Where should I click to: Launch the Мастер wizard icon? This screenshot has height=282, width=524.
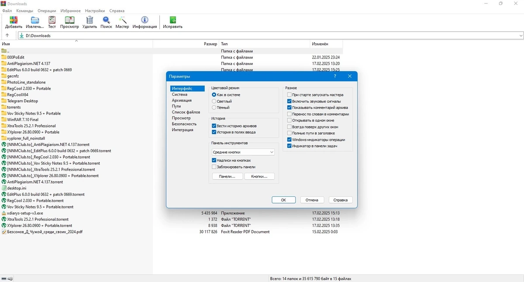(x=122, y=20)
